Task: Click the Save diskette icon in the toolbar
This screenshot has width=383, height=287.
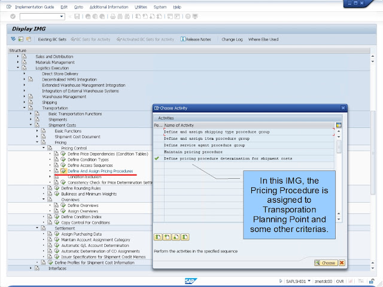Action: 77,17
